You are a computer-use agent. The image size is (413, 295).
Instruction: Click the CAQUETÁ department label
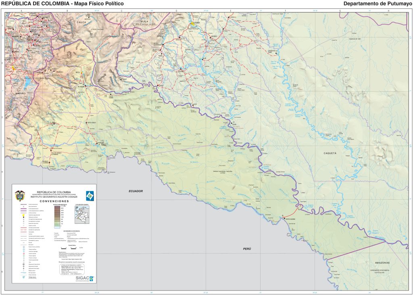pos(329,153)
